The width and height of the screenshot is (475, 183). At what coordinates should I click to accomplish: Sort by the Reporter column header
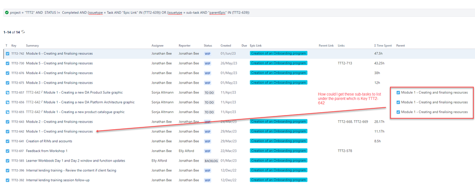tap(184, 46)
